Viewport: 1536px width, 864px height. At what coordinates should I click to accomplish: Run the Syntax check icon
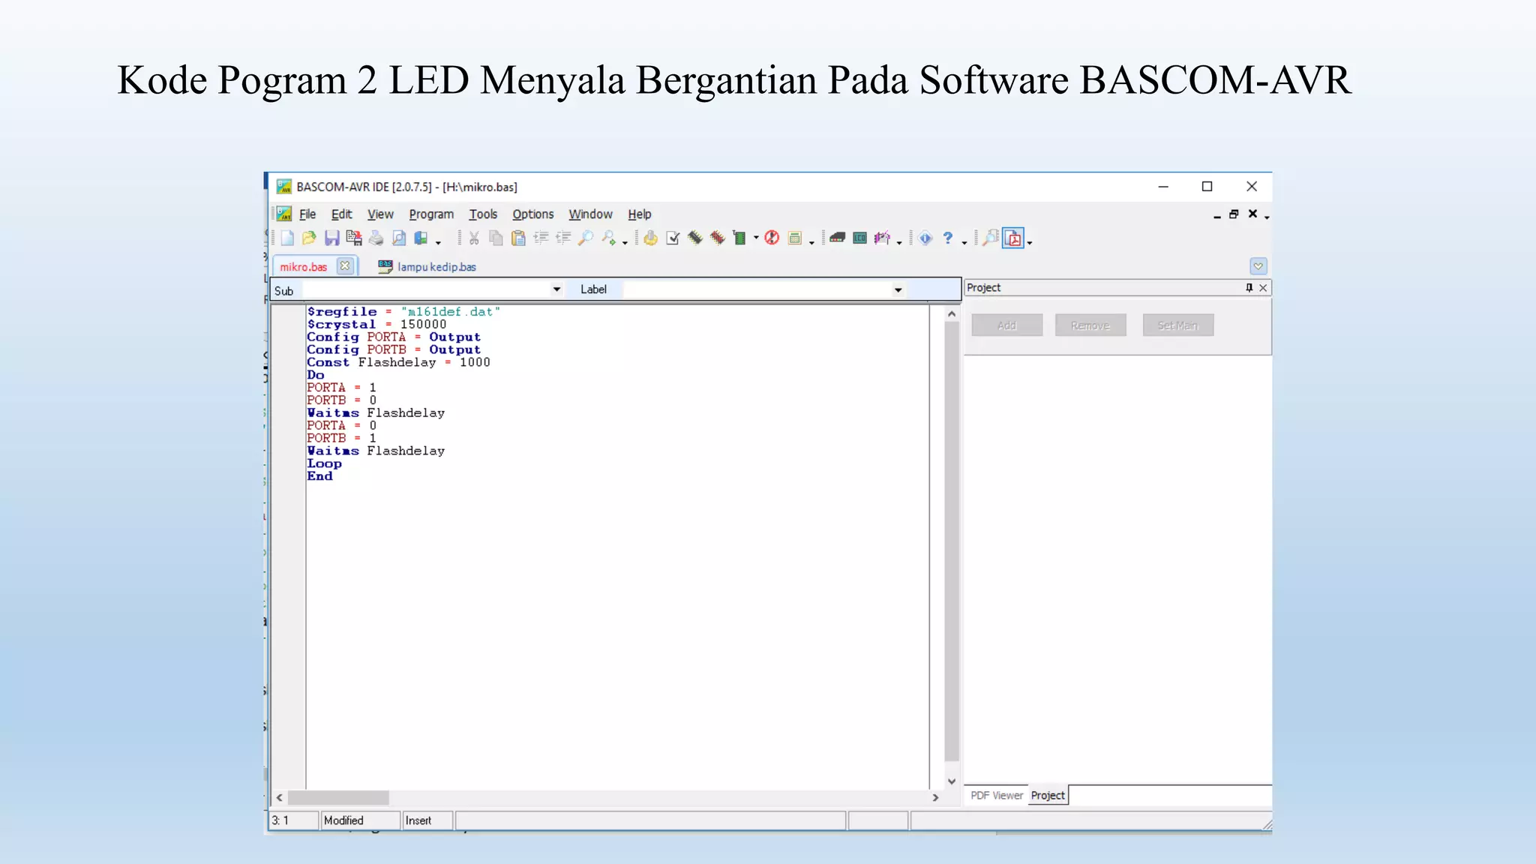[x=673, y=238]
